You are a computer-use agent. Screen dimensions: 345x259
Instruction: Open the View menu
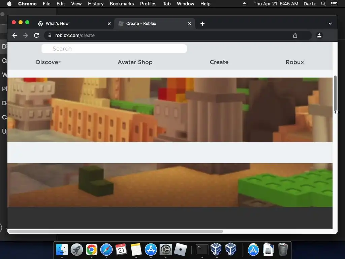(76, 4)
